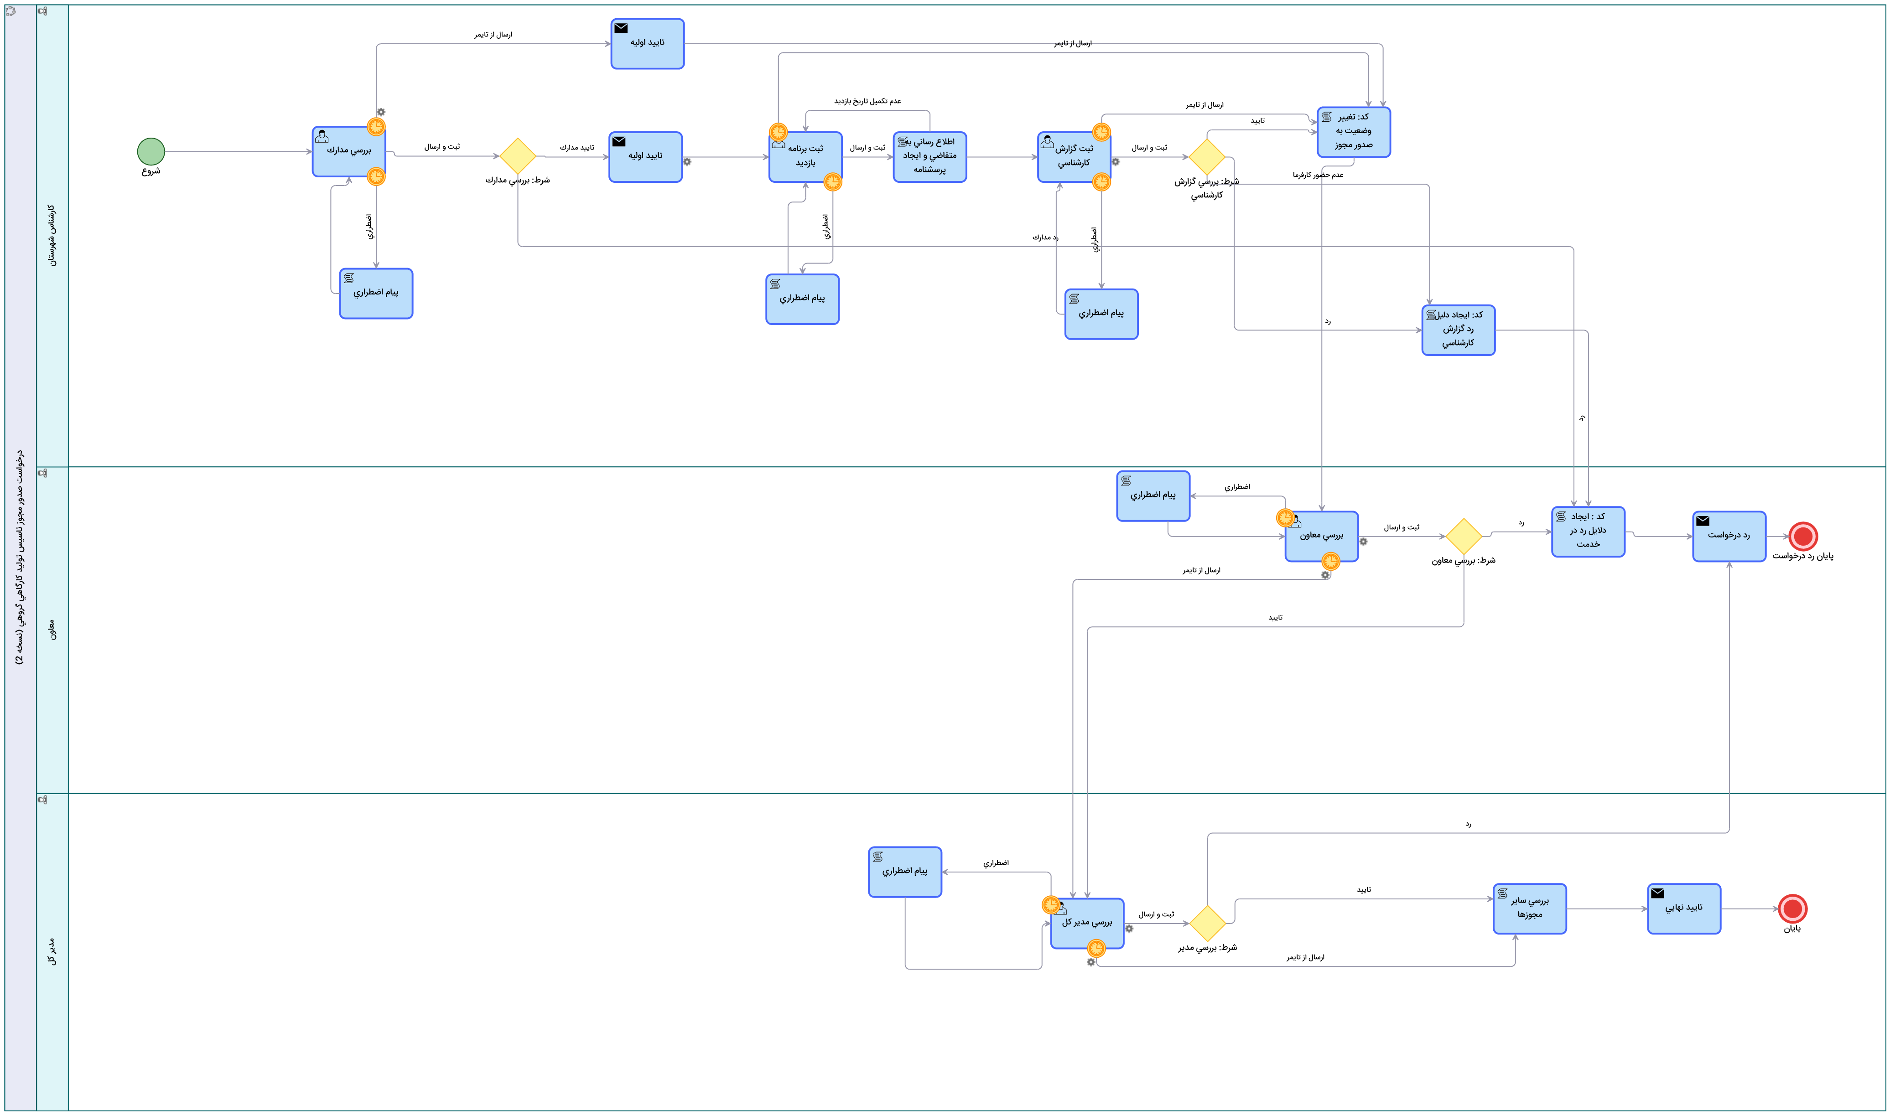Select the ثبت برنامه بازديد task
This screenshot has height=1115, width=1890.
pyautogui.click(x=805, y=157)
